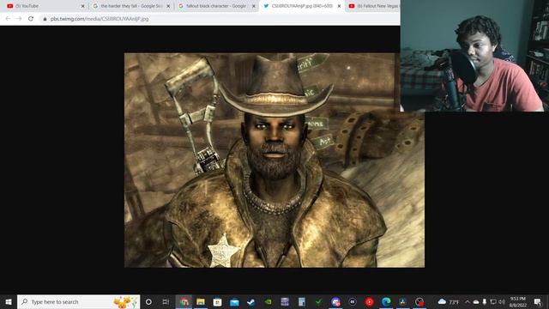Open the red circular YouTube Music icon

[x=369, y=301]
